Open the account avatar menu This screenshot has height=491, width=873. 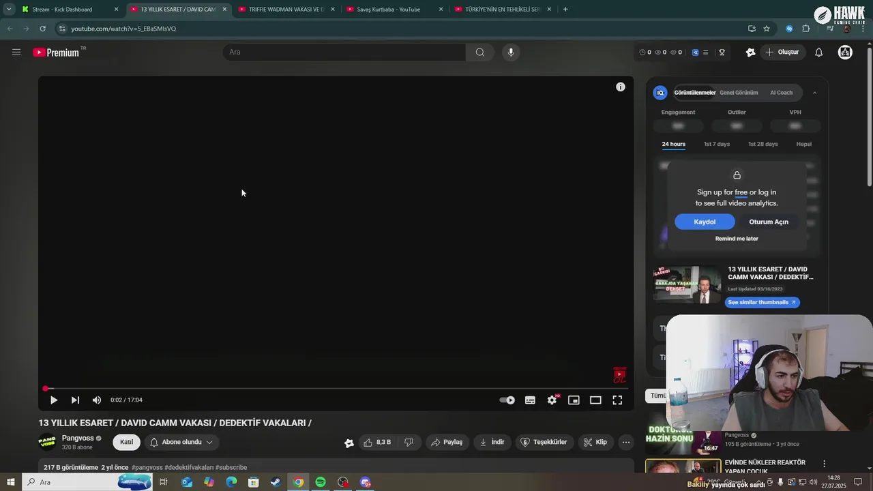845,53
